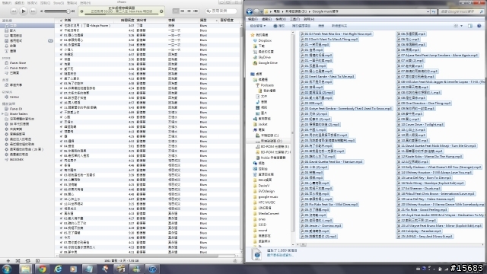Image resolution: width=487 pixels, height=274 pixels.
Task: Expand Movie Trailers in iTunes sidebar
Action: [3, 114]
